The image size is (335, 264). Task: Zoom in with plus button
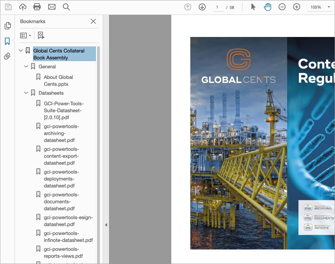point(297,7)
